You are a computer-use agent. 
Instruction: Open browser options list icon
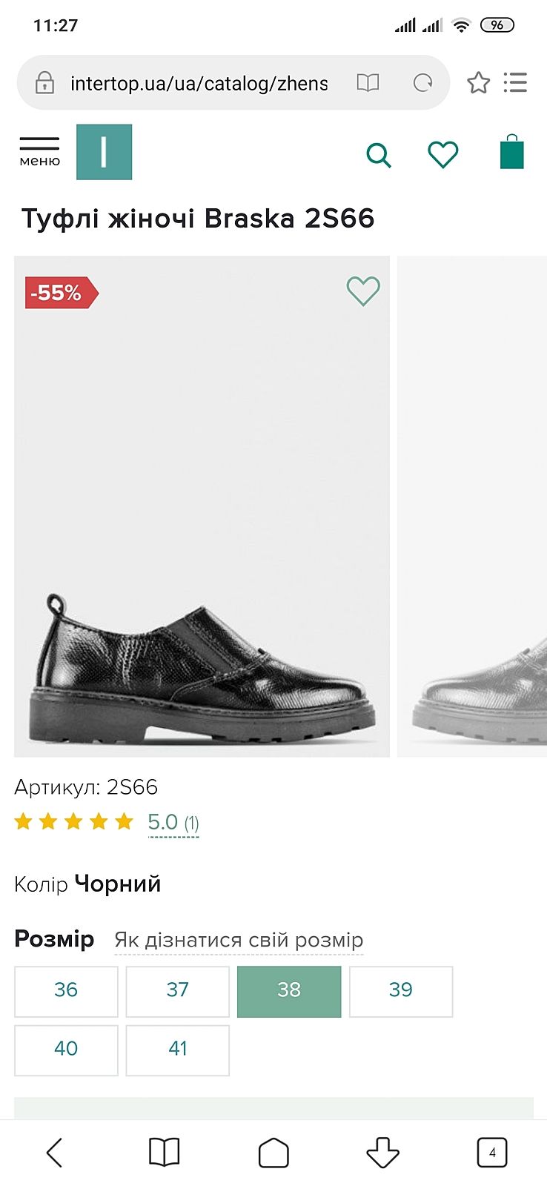(515, 82)
